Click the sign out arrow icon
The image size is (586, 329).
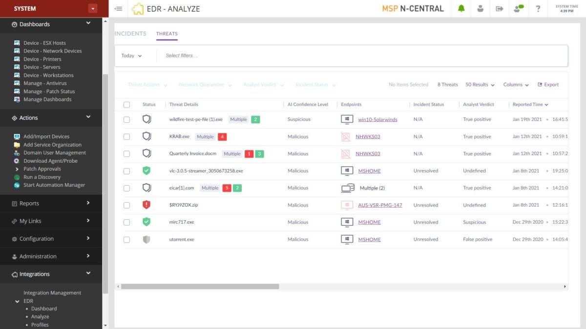500,8
